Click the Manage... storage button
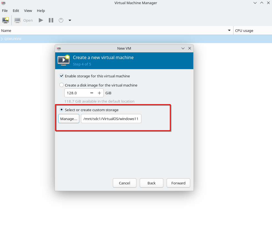Image resolution: width=272 pixels, height=226 pixels. [x=69, y=119]
